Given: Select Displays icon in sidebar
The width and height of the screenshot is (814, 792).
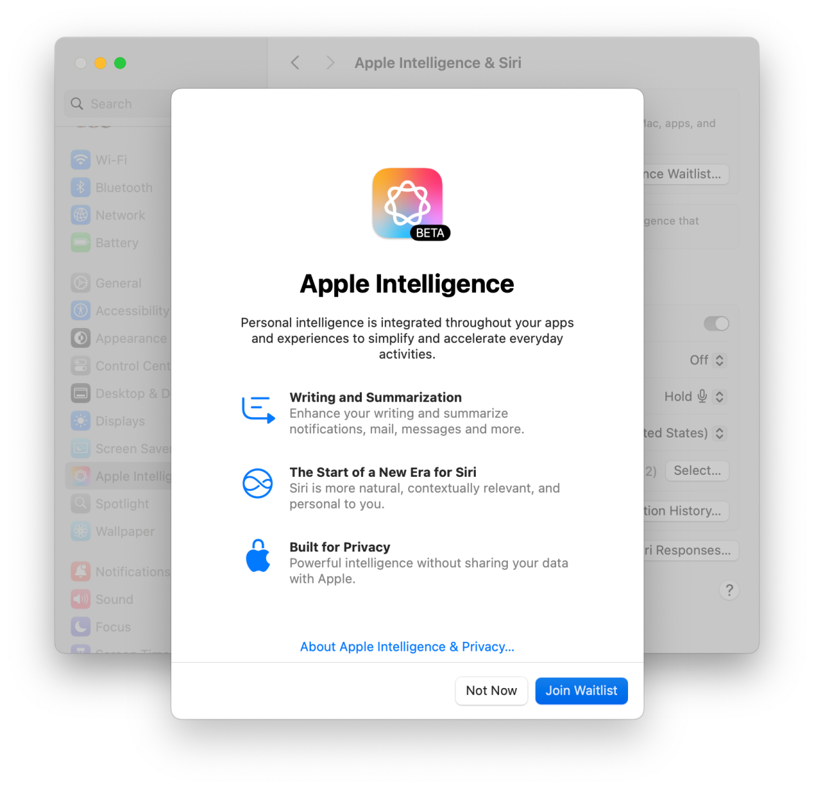Looking at the screenshot, I should (81, 420).
